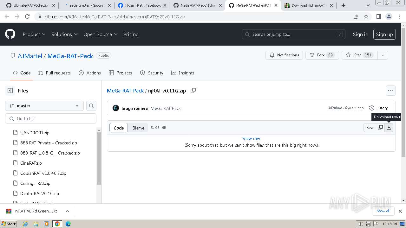Click Show all downloads
Screen dimensions: 406x228
[383, 211]
